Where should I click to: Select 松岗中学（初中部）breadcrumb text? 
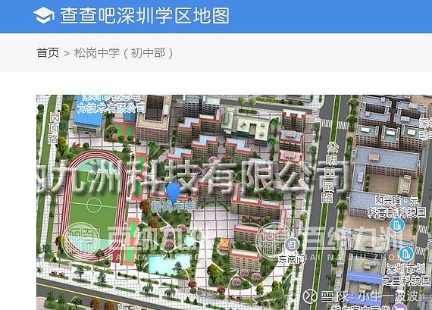click(x=124, y=53)
